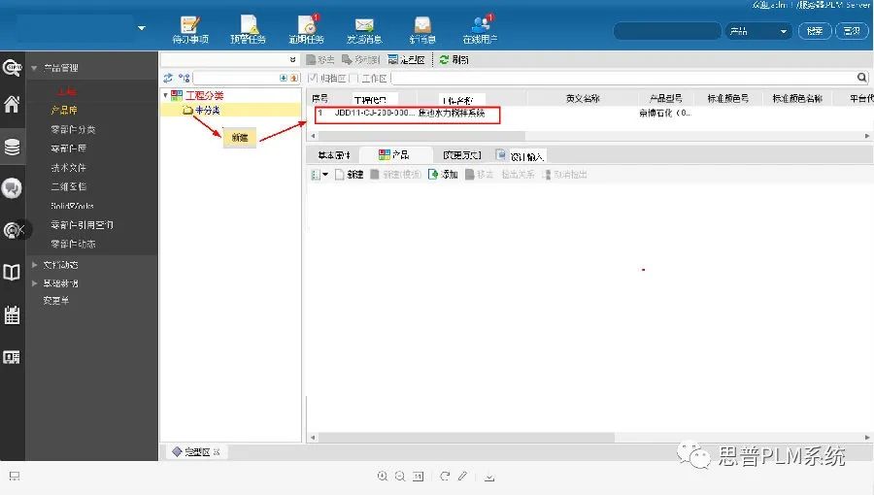
Task: Click the 刷新 refresh button
Action: 454,59
